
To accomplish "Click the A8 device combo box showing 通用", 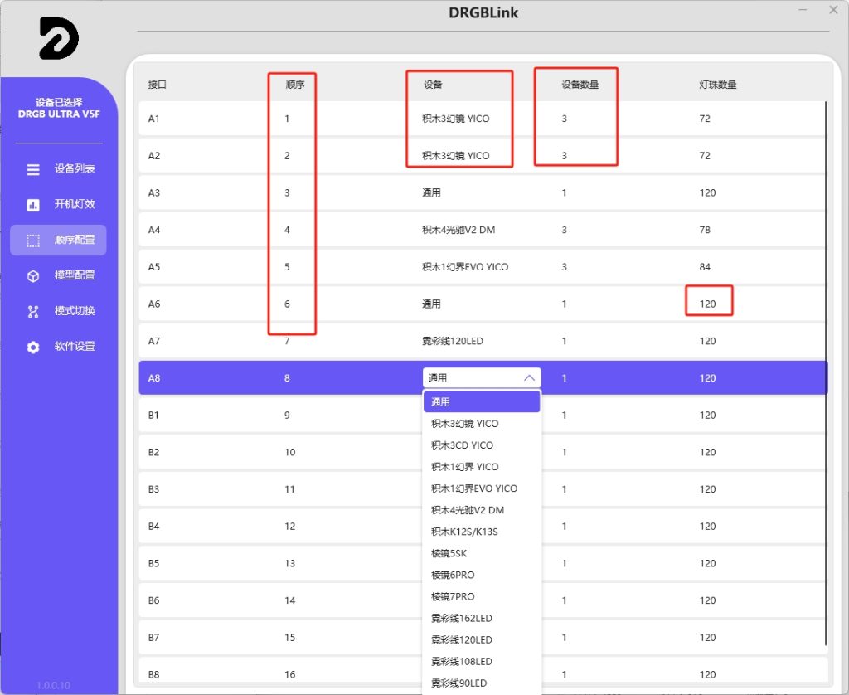I will point(482,377).
